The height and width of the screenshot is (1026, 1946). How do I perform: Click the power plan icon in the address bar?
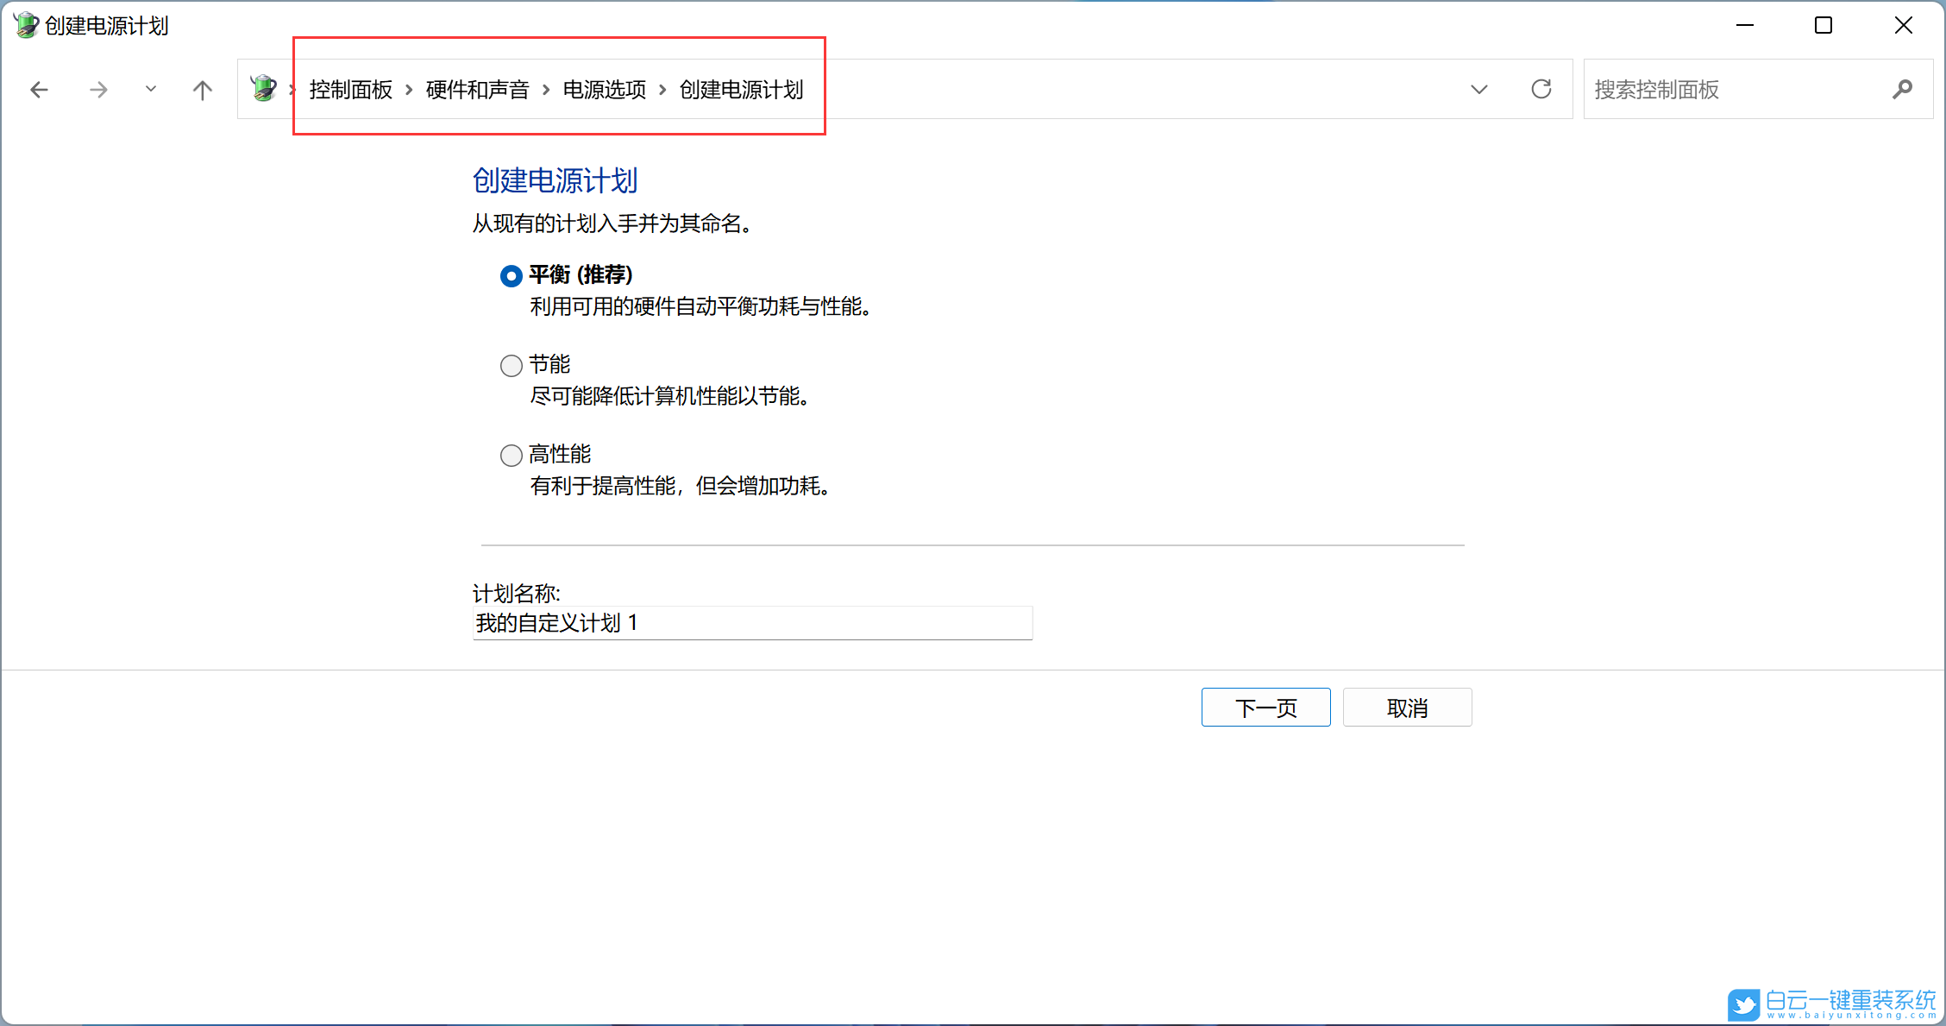263,87
